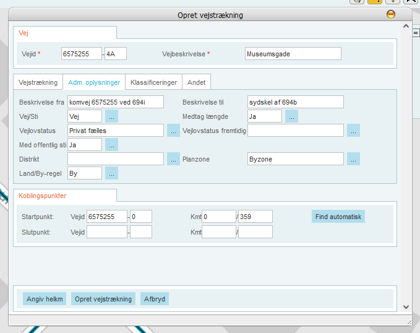Open lookup button next to Vejlovstatus fremtidig
Screen dimensions: 420x333
point(353,130)
